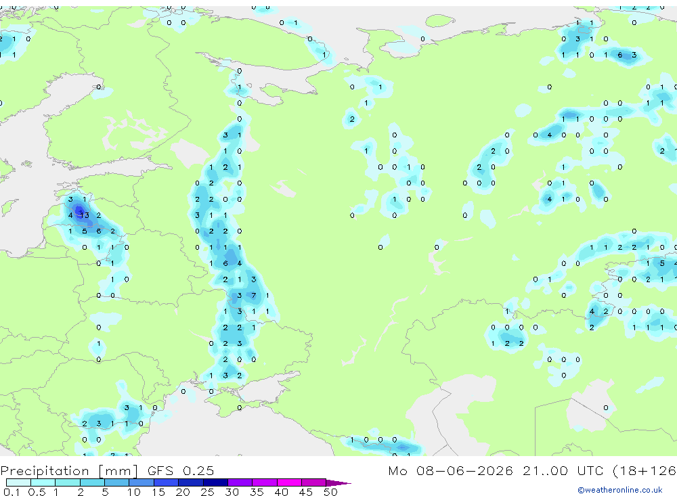Viewport: 677px width, 496px height.
Task: Click the '25' legend scale label
Action: pyautogui.click(x=207, y=492)
